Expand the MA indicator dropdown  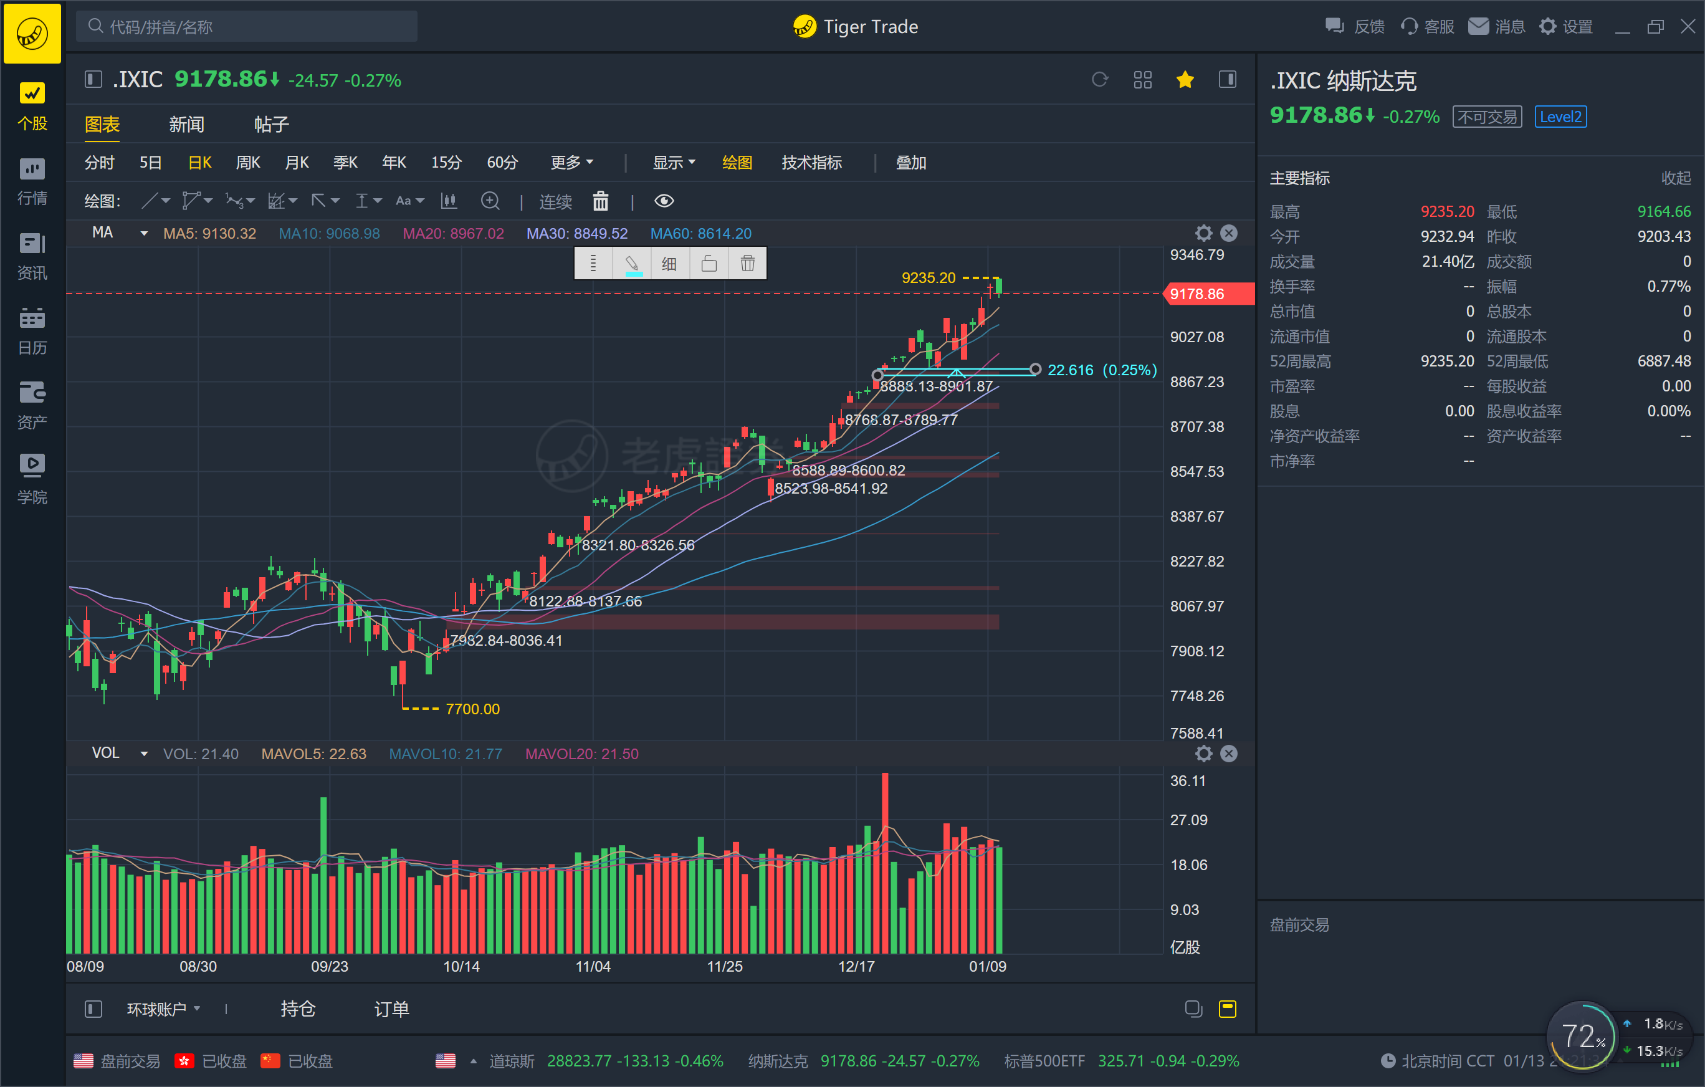pyautogui.click(x=144, y=233)
